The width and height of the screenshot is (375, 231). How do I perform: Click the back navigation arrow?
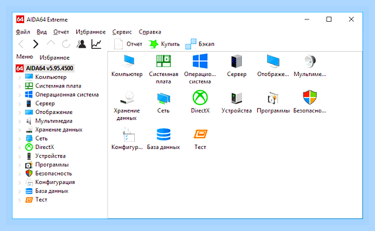(21, 44)
